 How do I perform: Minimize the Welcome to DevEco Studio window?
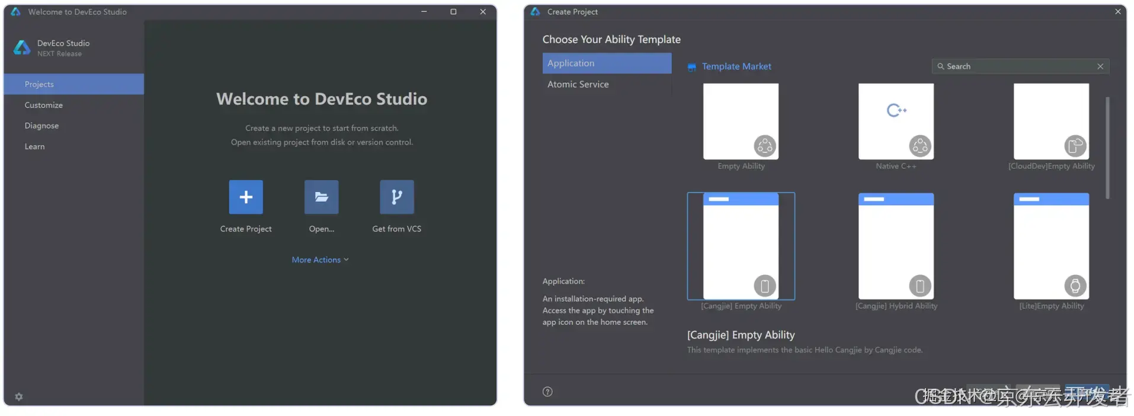coord(424,11)
